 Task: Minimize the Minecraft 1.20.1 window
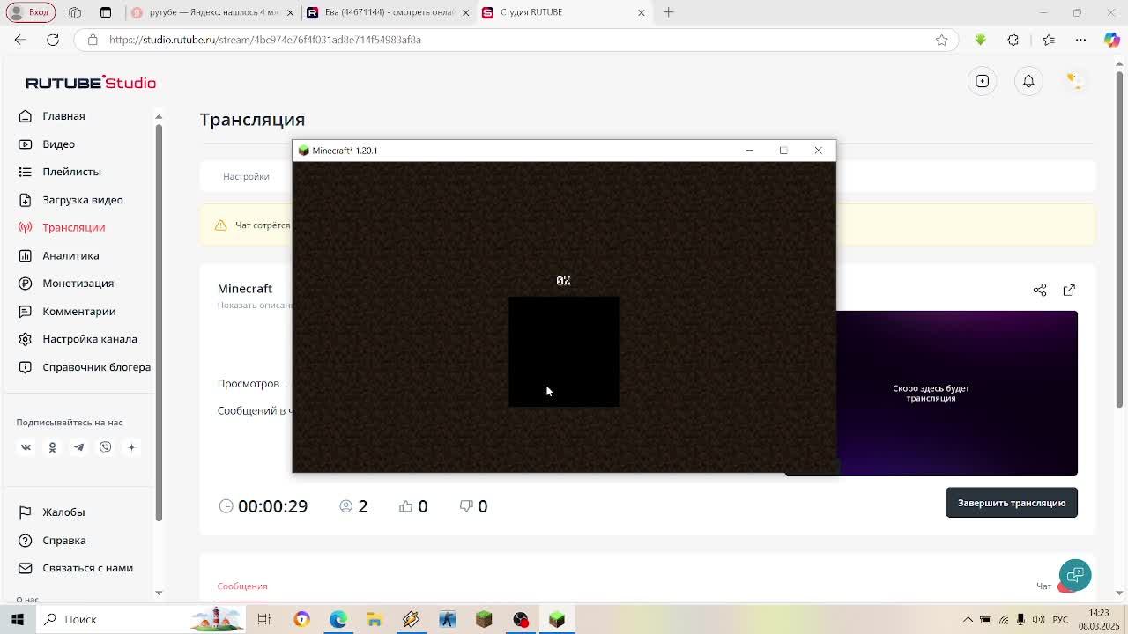(x=750, y=151)
